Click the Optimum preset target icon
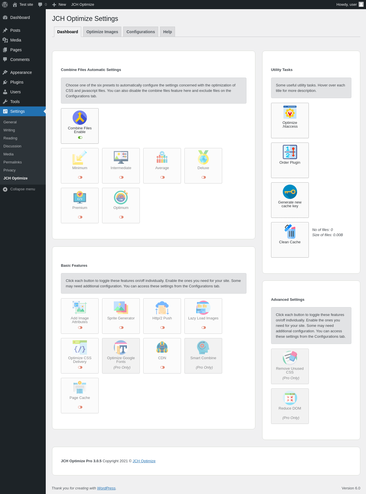Viewport: 366px width, 494px height. pos(121,197)
